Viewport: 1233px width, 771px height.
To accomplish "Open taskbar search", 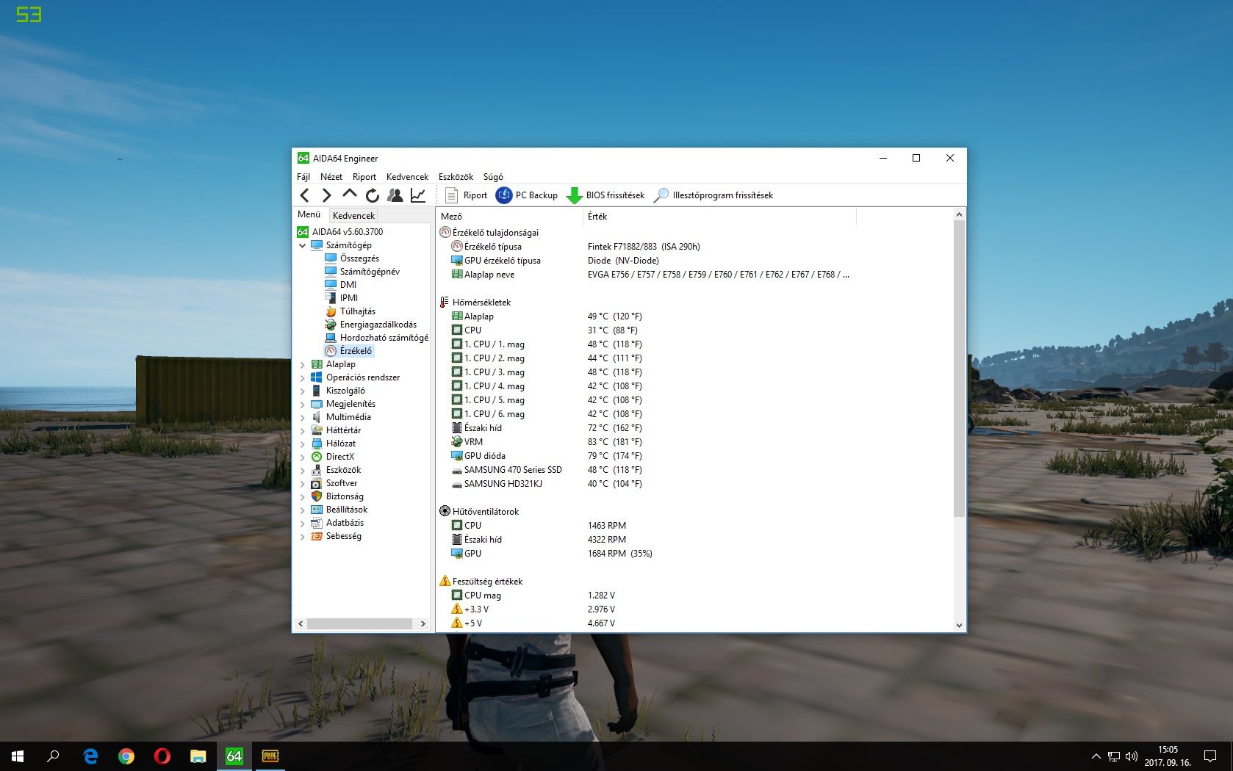I will [53, 756].
